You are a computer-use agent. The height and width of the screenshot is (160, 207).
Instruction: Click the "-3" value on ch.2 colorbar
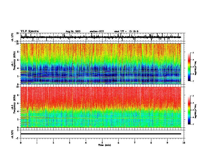(193, 96)
